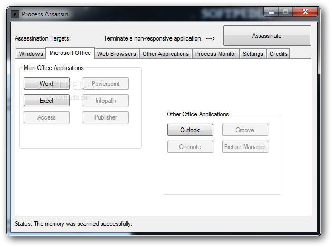Minimize the Process Assassin window
Screen dimensions: 332x247
pos(271,12)
